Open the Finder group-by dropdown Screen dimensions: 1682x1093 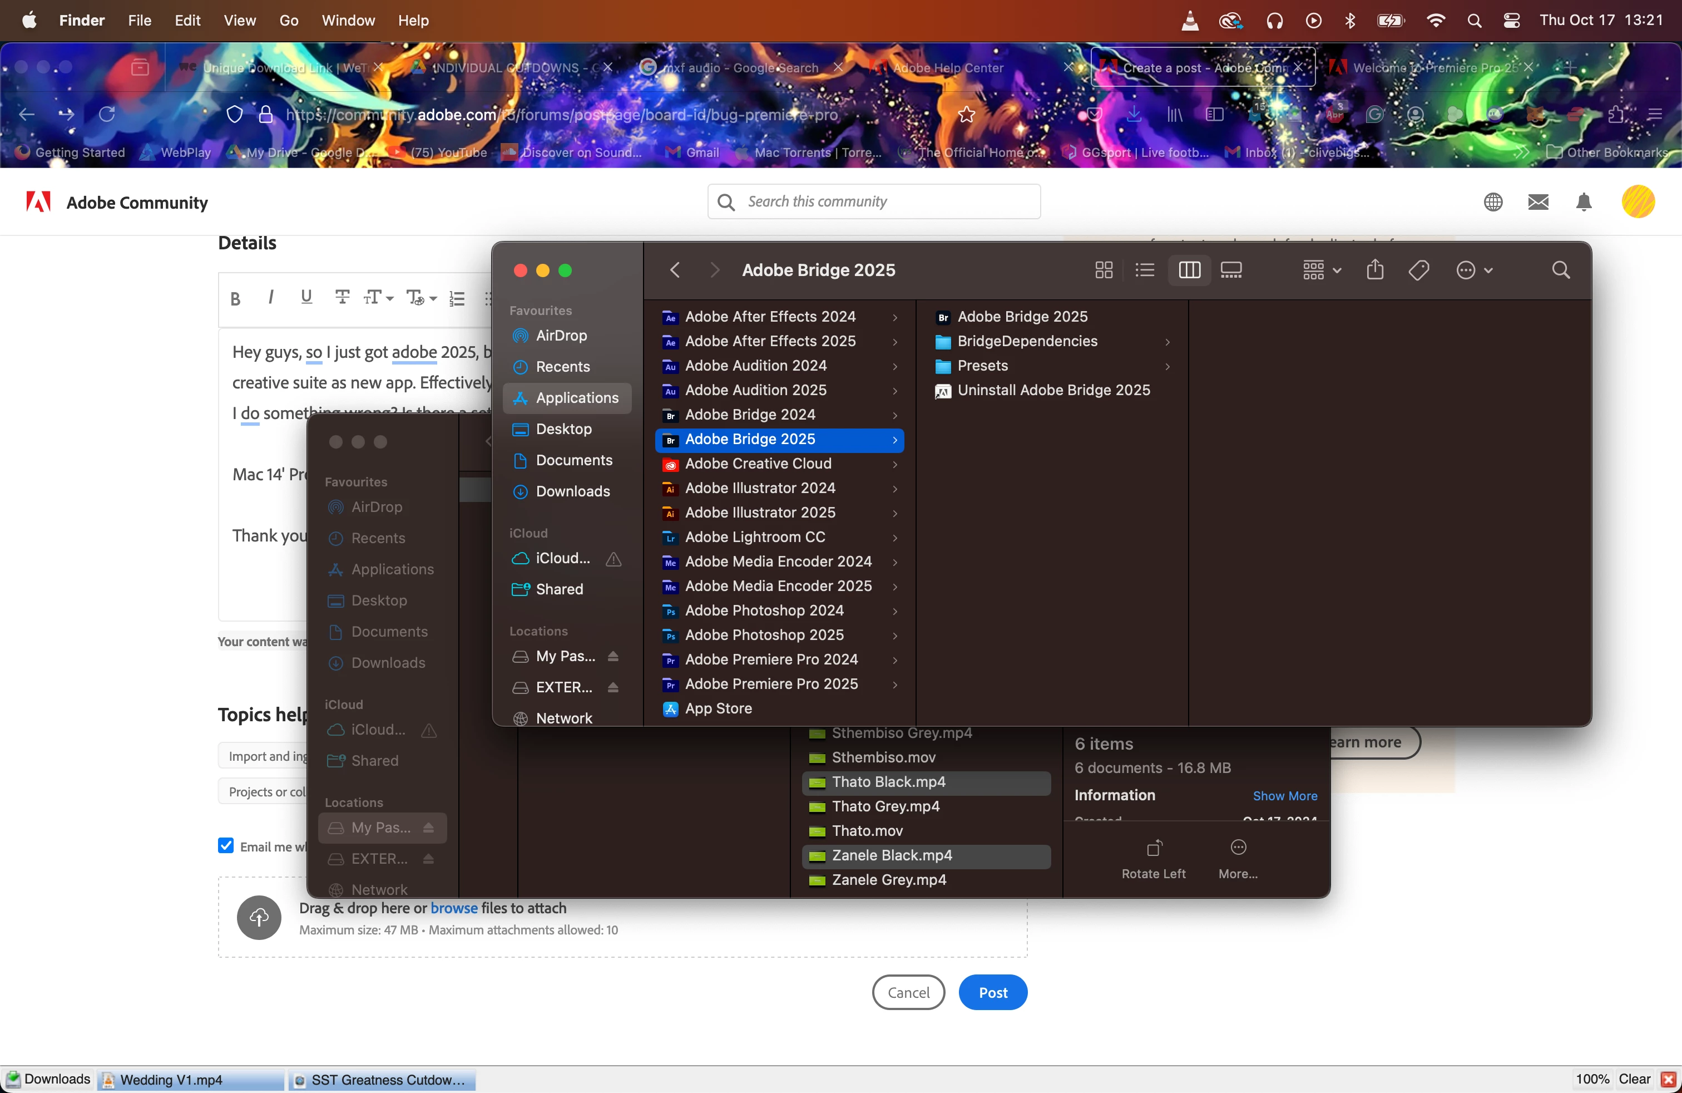pos(1321,270)
